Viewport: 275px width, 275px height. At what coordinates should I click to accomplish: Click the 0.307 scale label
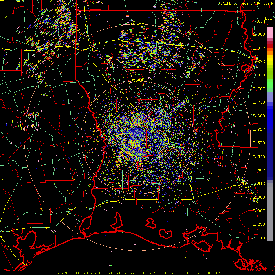(259, 211)
